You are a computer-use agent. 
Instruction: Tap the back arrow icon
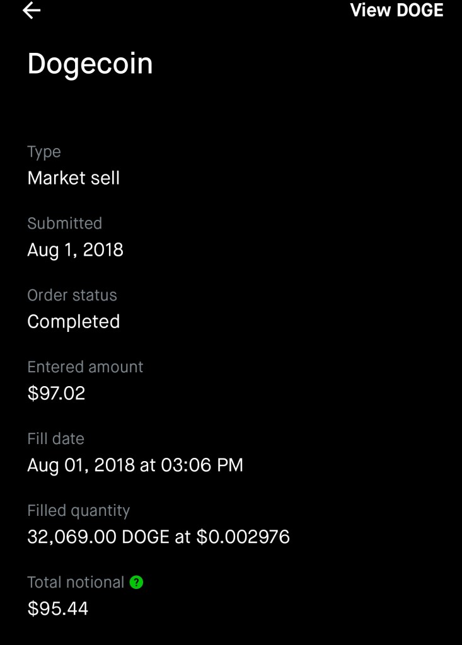pyautogui.click(x=32, y=11)
